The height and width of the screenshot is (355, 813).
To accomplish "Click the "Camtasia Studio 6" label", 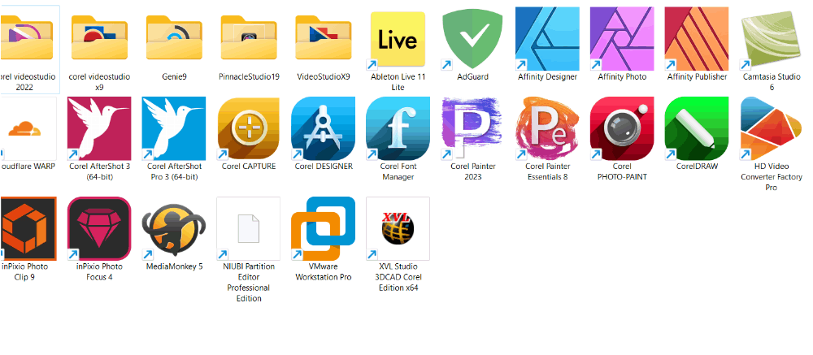I will 771,82.
